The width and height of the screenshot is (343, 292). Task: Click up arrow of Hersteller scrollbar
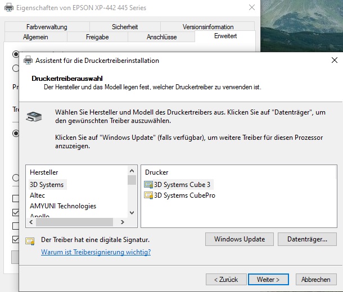(x=132, y=171)
